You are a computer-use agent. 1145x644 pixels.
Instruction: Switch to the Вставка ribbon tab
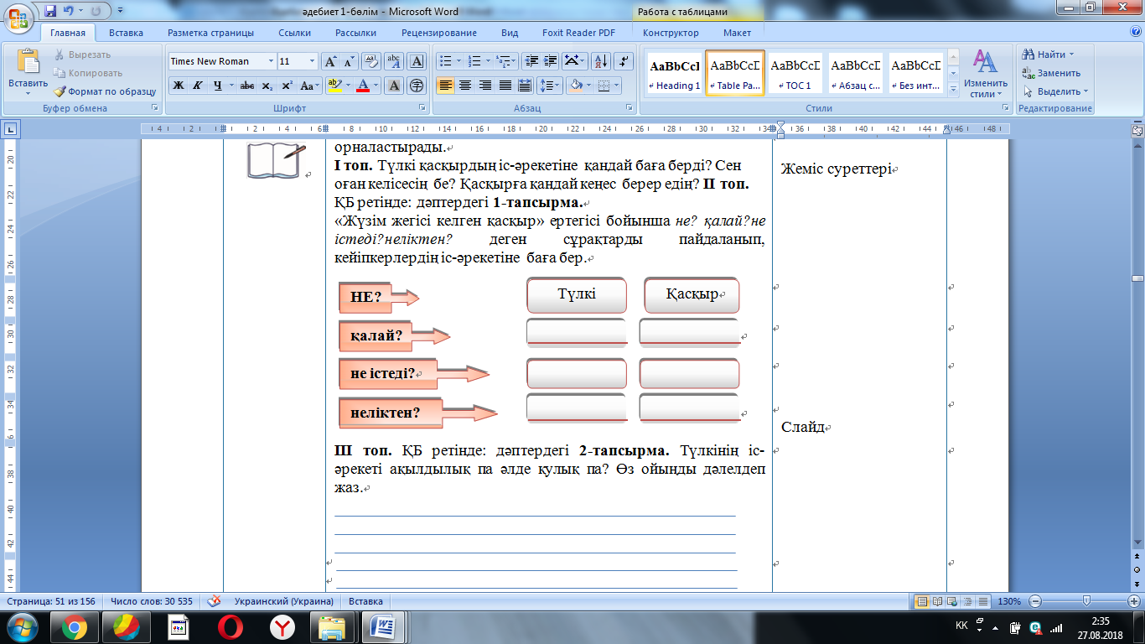[x=126, y=33]
